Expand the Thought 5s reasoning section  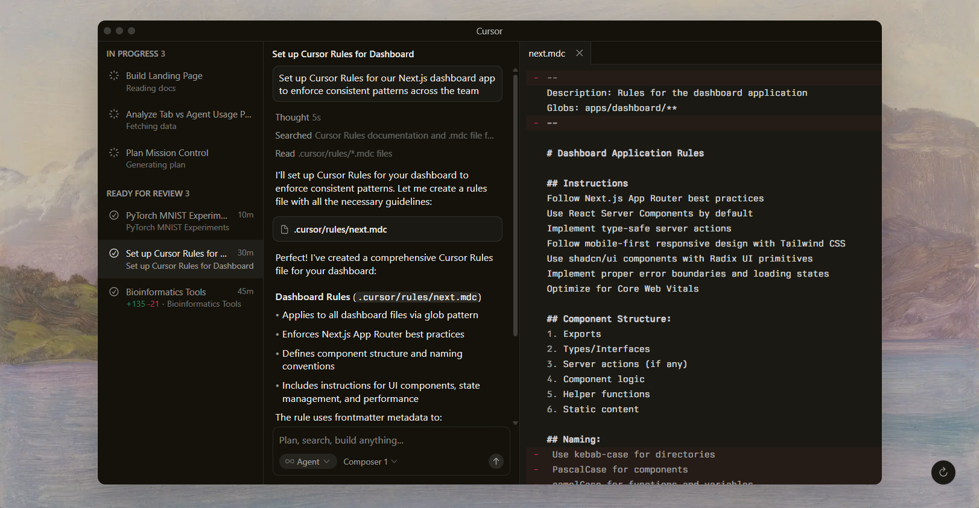298,118
